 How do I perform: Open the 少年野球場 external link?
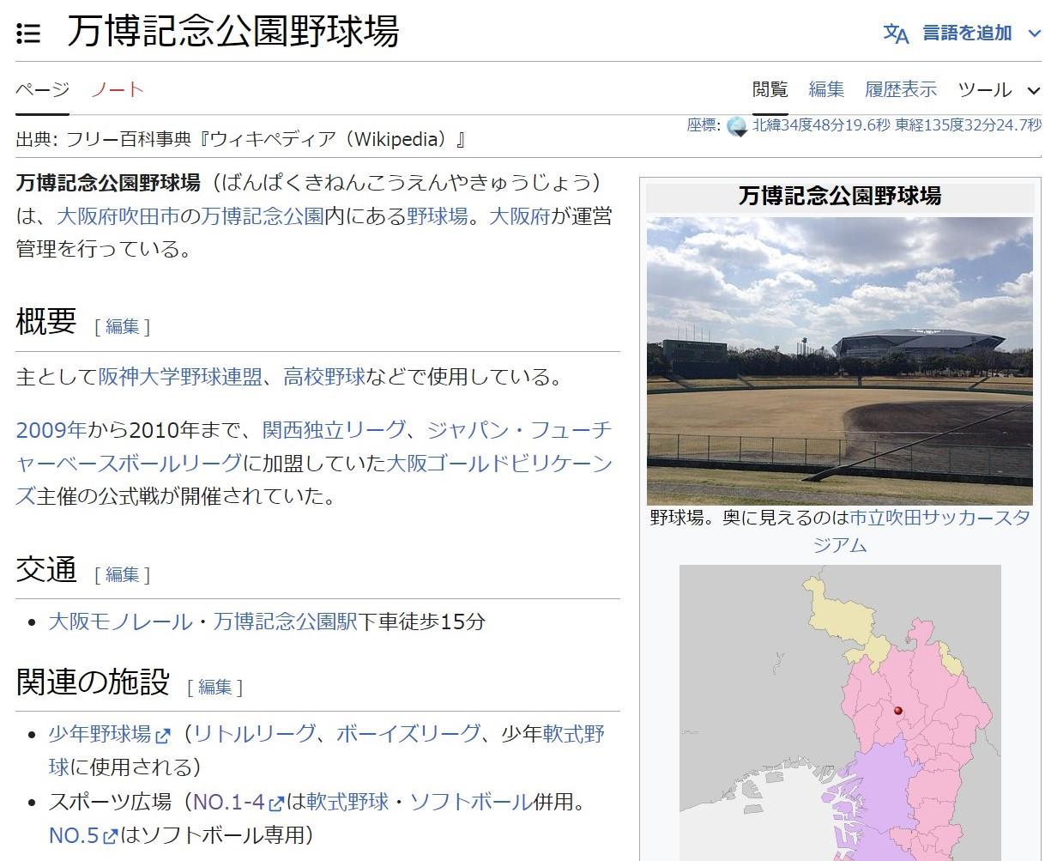tap(109, 734)
